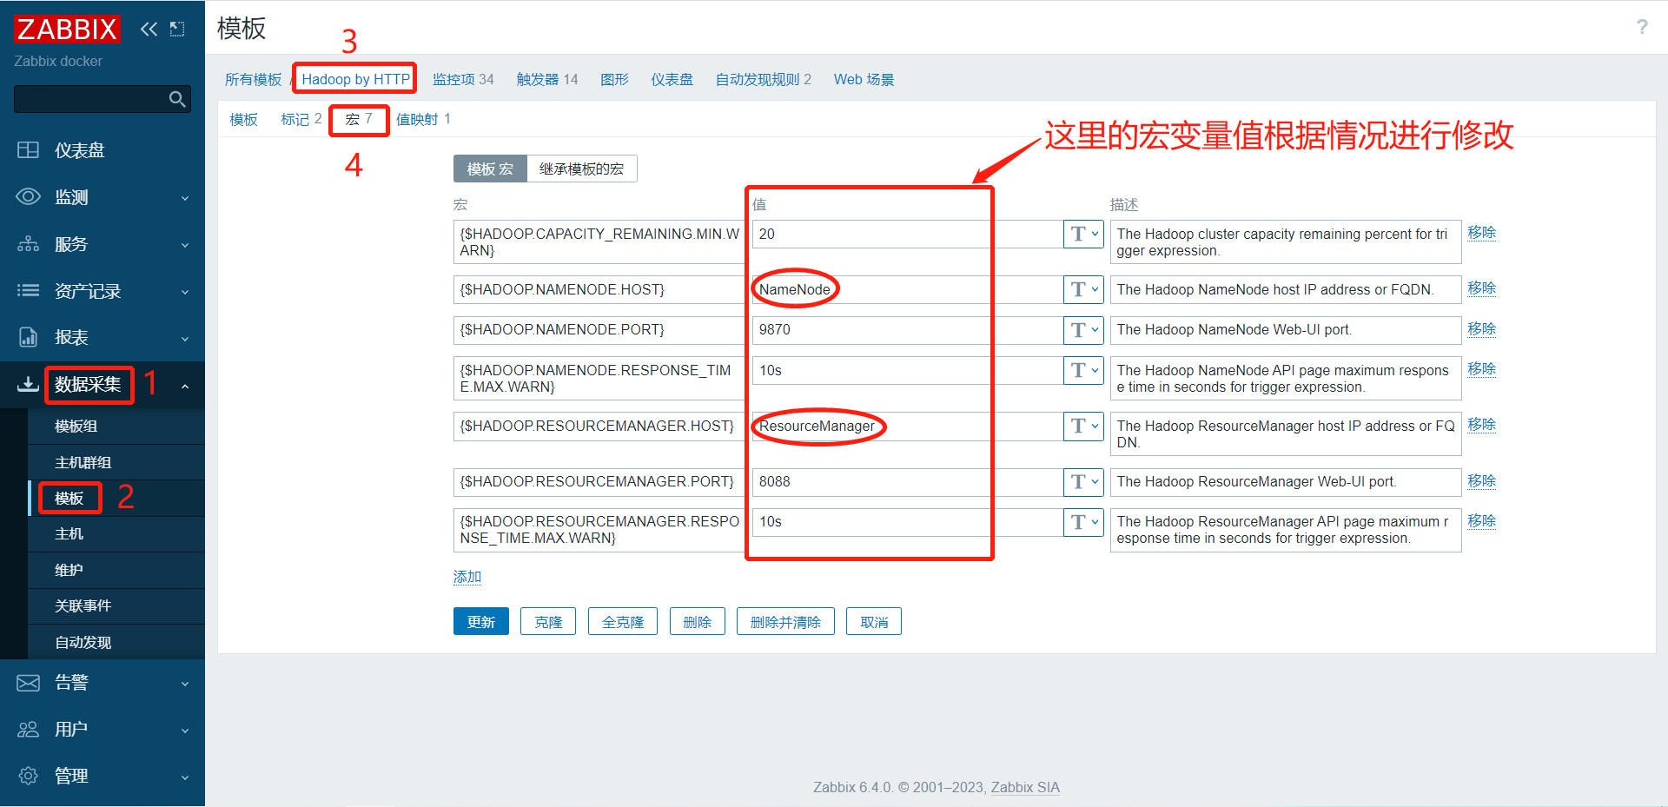The image size is (1668, 807).
Task: Open value type dropdown for NAMENODE.RESPONSE_TIME macro
Action: [1083, 370]
